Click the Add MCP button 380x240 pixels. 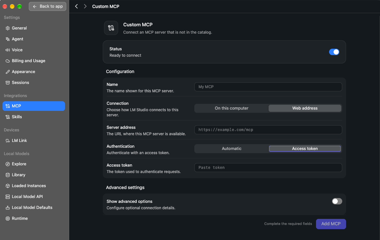click(x=331, y=224)
